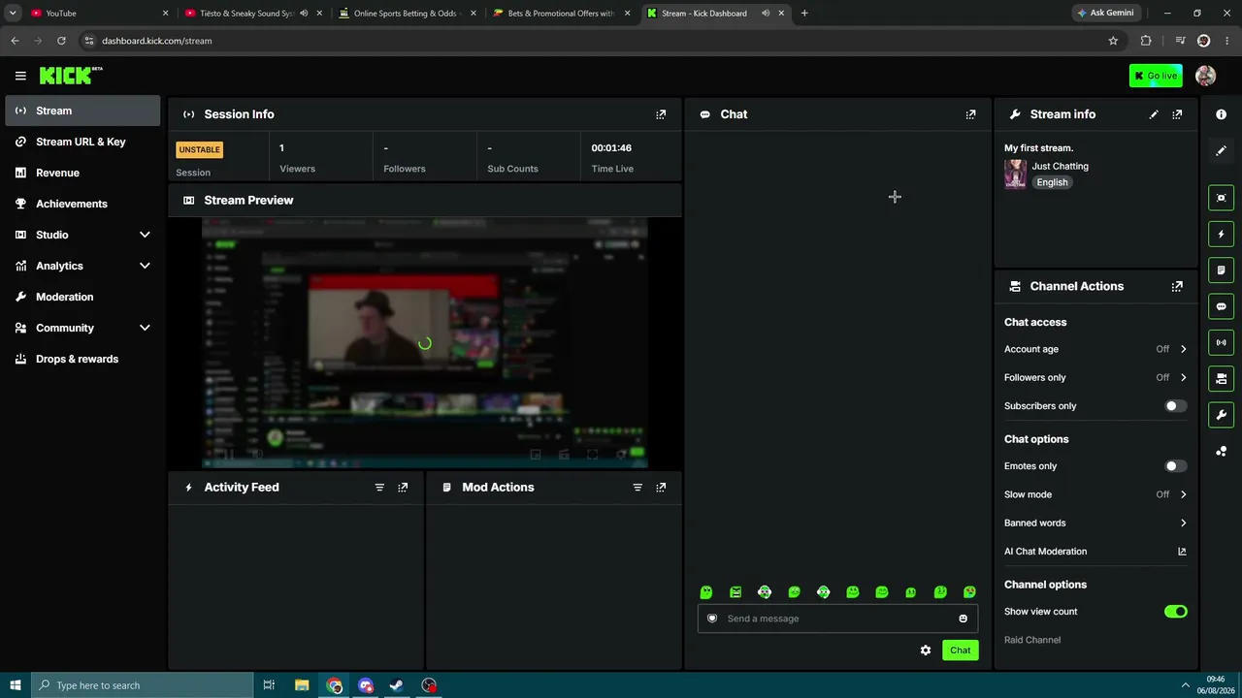The height and width of the screenshot is (698, 1242).
Task: Open the emote picker in message box
Action: (963, 619)
